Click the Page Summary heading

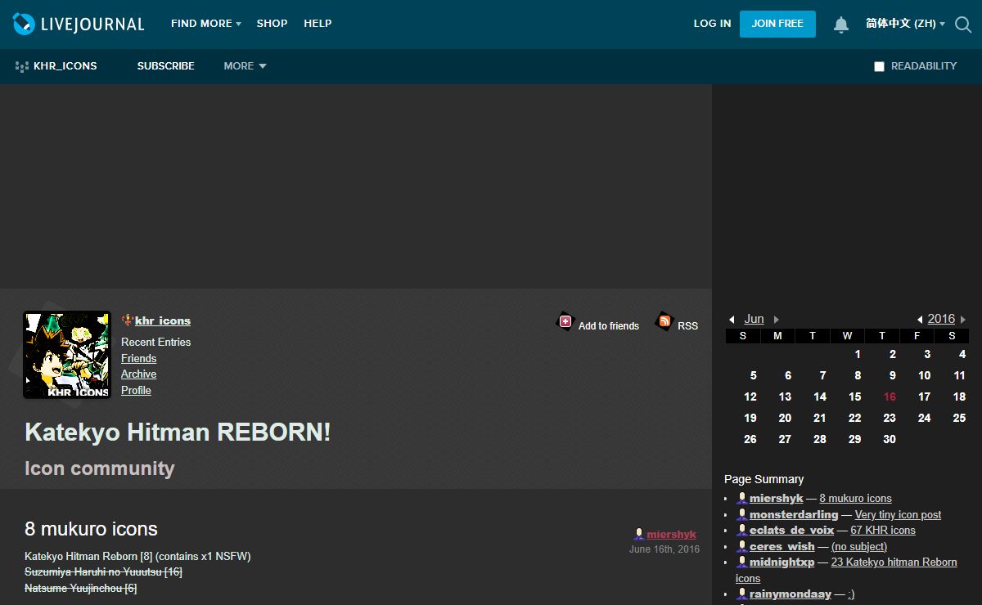(764, 479)
